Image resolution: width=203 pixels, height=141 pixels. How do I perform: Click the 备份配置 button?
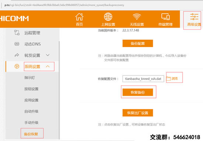[138, 43]
